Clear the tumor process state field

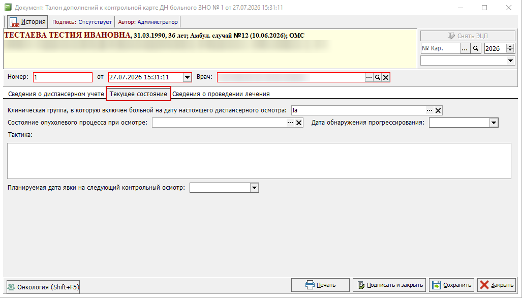299,123
